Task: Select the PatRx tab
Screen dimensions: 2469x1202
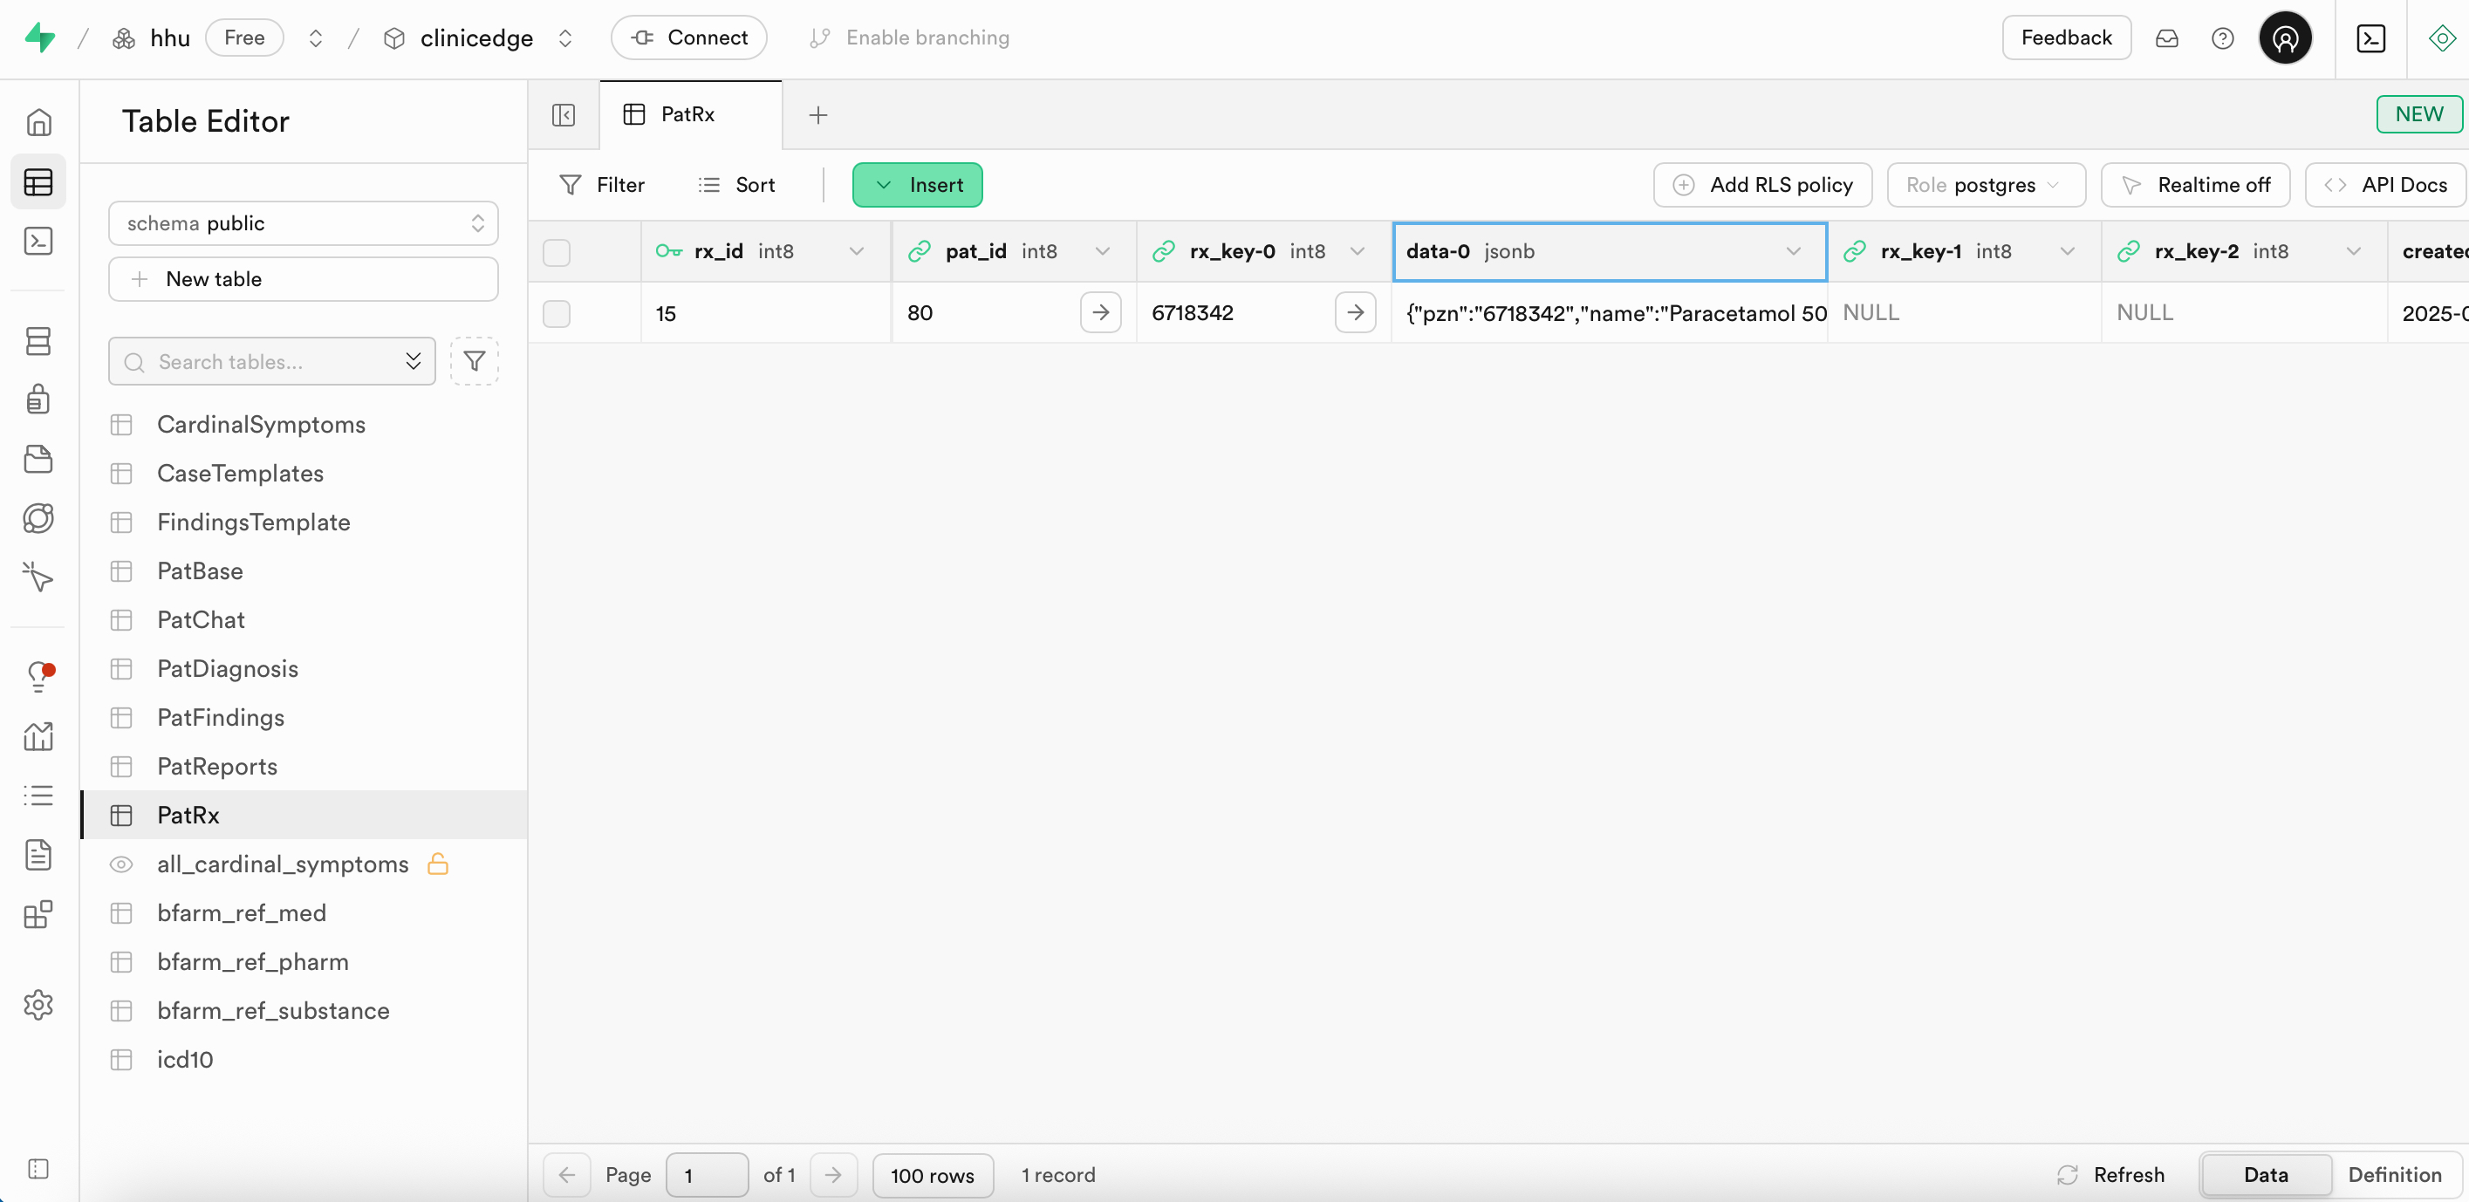Action: (x=688, y=115)
